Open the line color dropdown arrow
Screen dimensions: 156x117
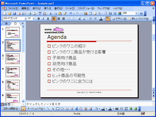coord(106,109)
